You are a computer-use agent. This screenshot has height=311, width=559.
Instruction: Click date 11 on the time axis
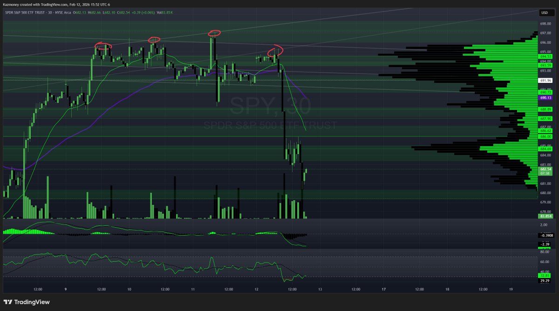pyautogui.click(x=193, y=289)
